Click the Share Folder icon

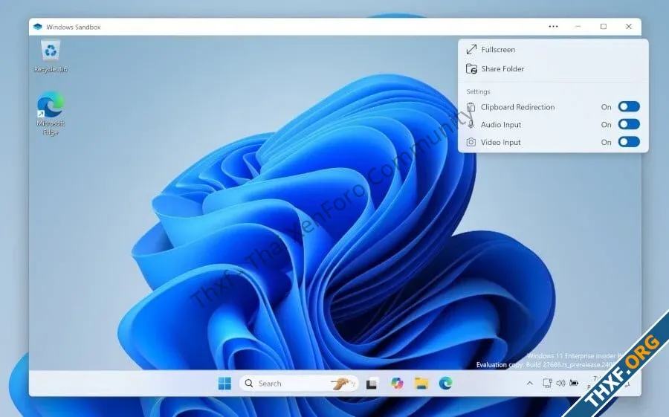point(471,68)
